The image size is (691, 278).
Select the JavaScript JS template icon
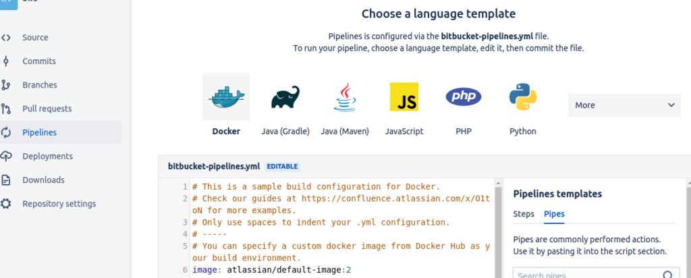tap(404, 97)
